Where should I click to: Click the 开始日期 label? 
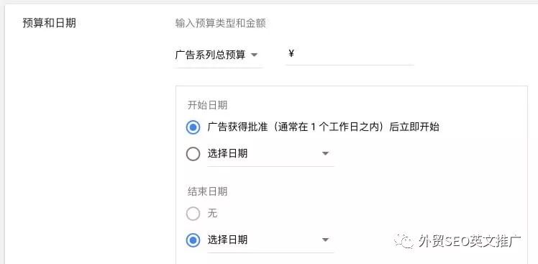[x=207, y=105]
